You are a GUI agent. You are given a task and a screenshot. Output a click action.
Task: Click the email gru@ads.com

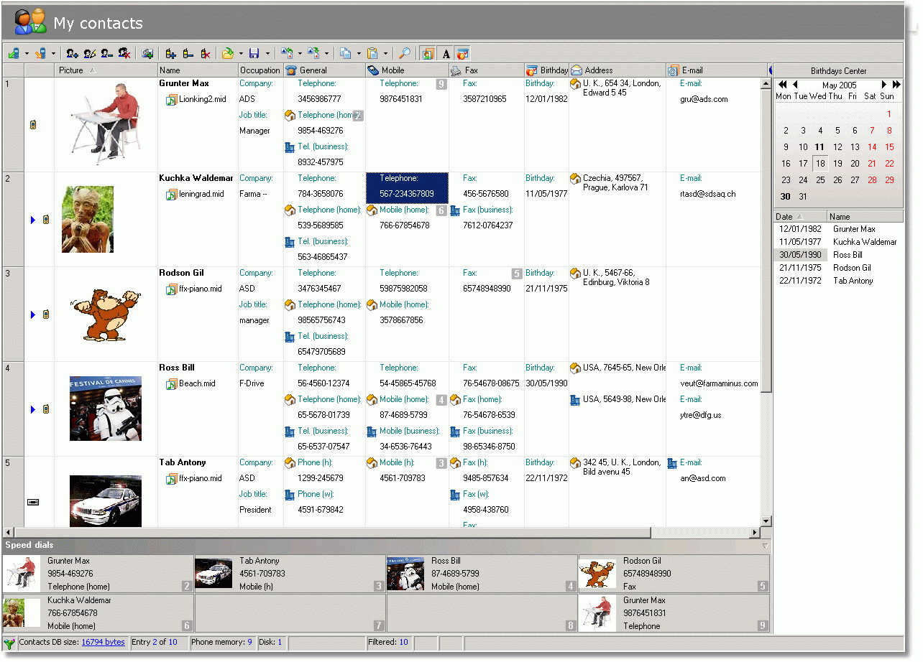pos(704,99)
